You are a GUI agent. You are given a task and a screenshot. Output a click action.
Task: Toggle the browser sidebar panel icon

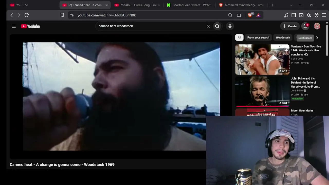(x=294, y=15)
